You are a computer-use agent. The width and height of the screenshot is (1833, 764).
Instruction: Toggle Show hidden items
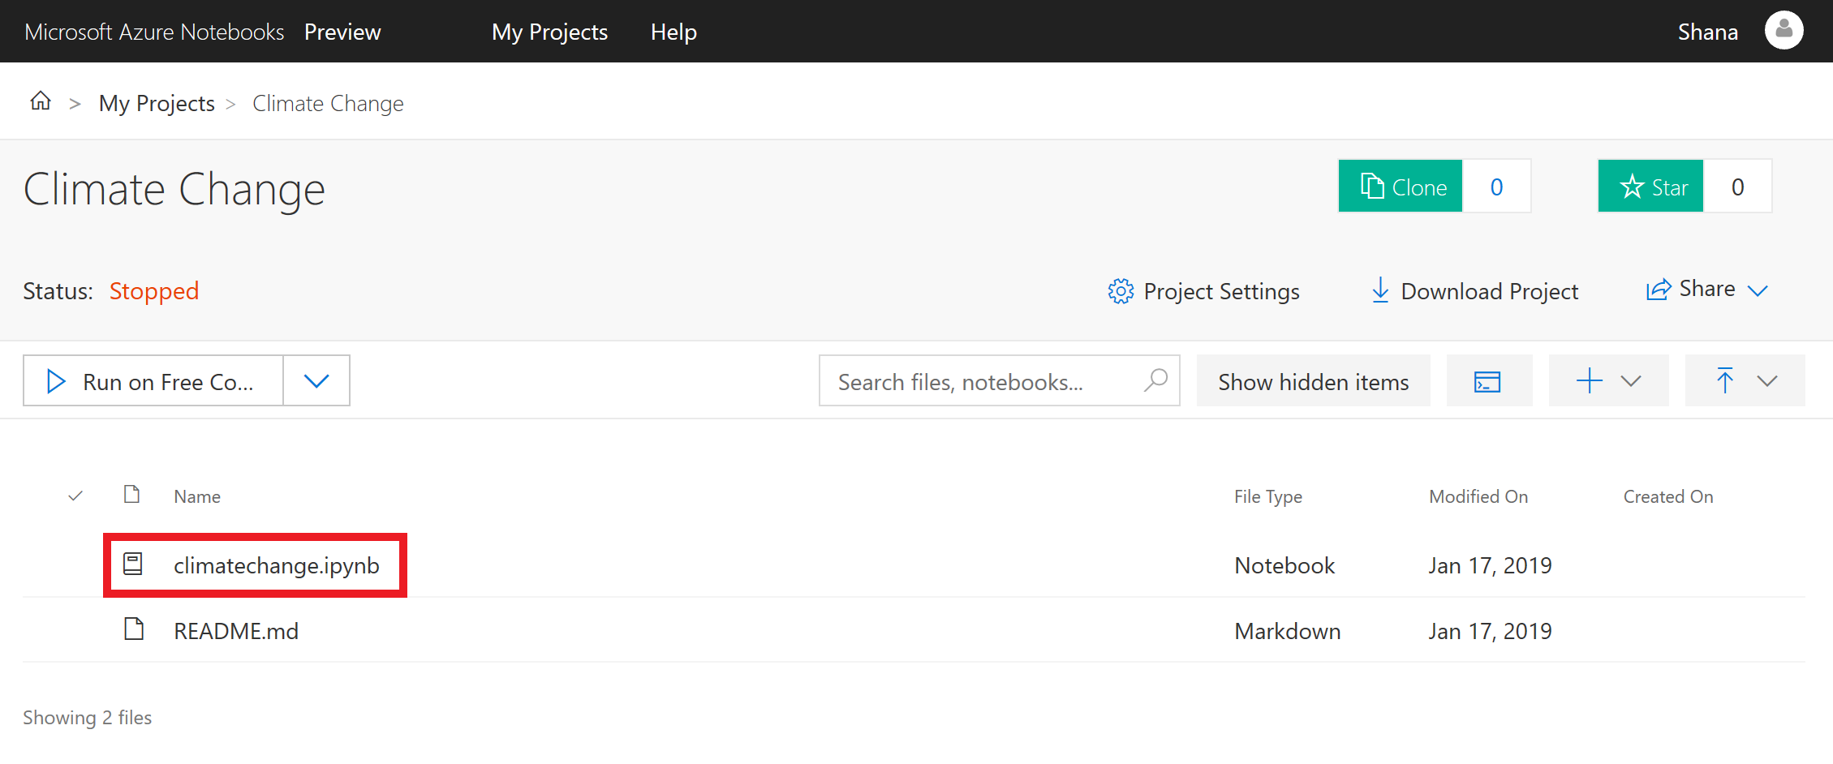1313,381
